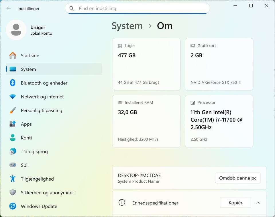Image resolution: width=275 pixels, height=217 pixels.
Task: Click the Kopiér button
Action: [x=235, y=203]
